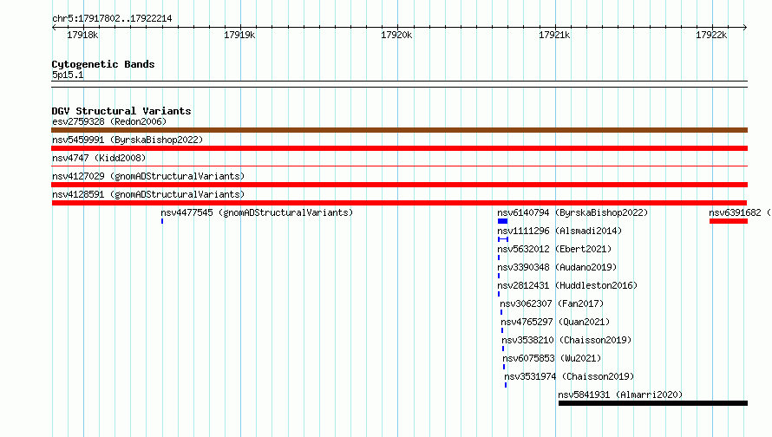772x437 pixels.
Task: Click the red nsv6391682 variant bar
Action: (729, 221)
